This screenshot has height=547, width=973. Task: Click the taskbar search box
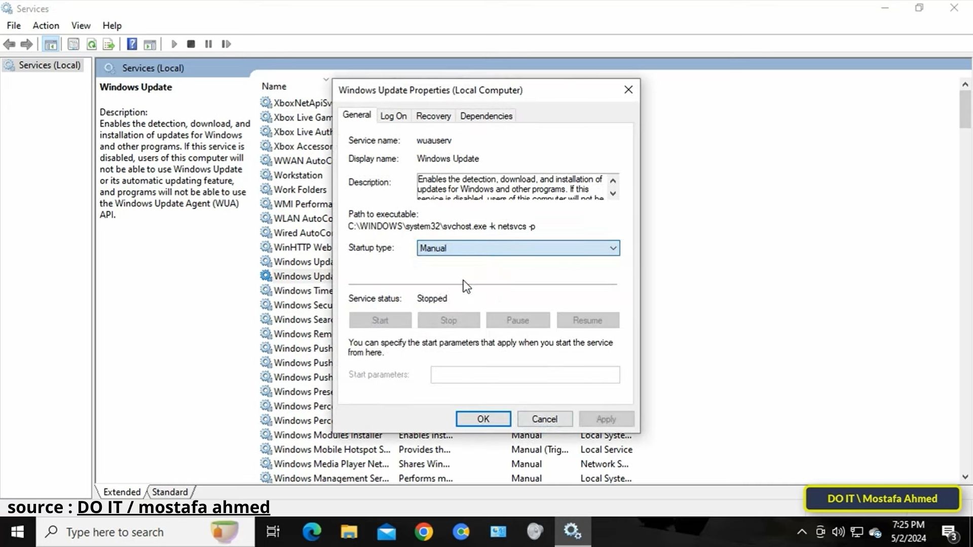(145, 532)
